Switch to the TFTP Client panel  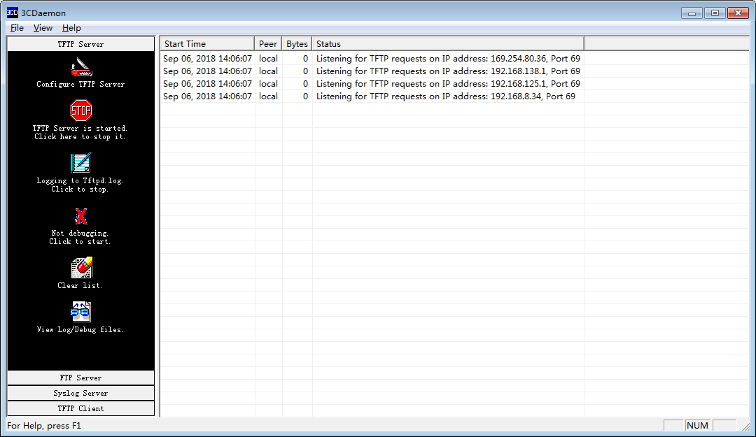(81, 408)
